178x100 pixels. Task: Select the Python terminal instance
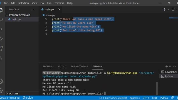click(x=169, y=76)
